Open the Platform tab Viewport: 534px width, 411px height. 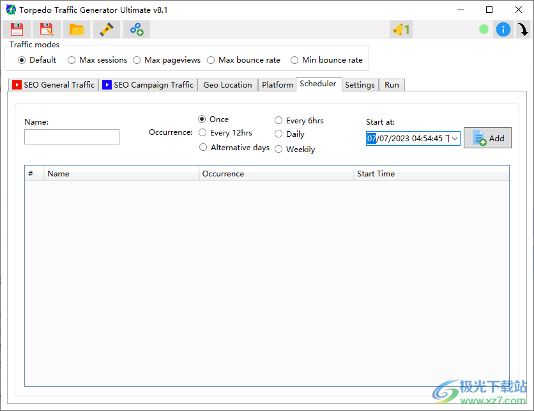coord(278,84)
